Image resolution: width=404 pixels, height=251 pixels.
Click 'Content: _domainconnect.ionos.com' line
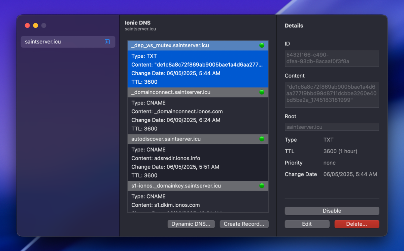click(x=177, y=112)
